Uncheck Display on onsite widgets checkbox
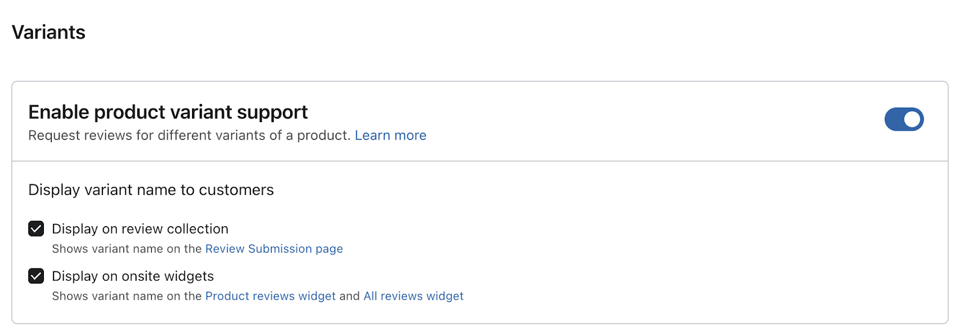This screenshot has width=963, height=335. pyautogui.click(x=36, y=276)
